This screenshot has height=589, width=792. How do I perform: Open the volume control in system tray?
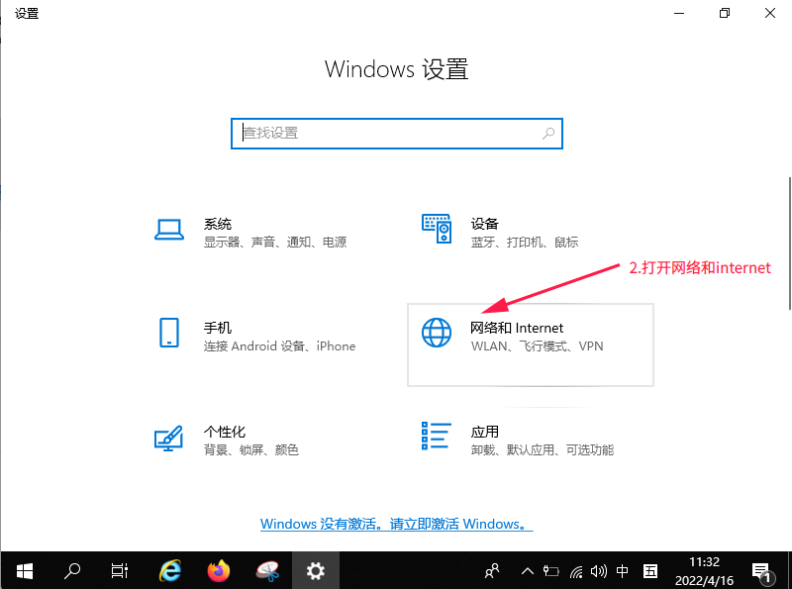point(598,570)
